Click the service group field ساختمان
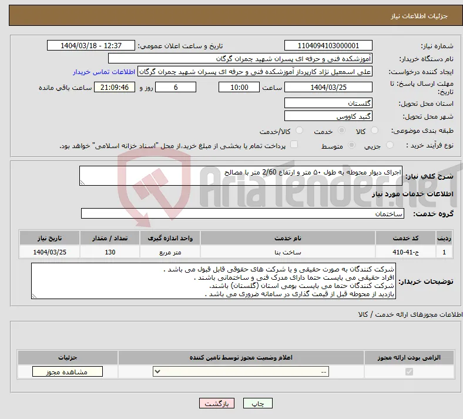 point(243,213)
